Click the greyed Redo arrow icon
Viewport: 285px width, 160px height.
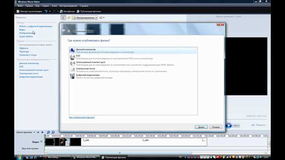tap(54, 11)
